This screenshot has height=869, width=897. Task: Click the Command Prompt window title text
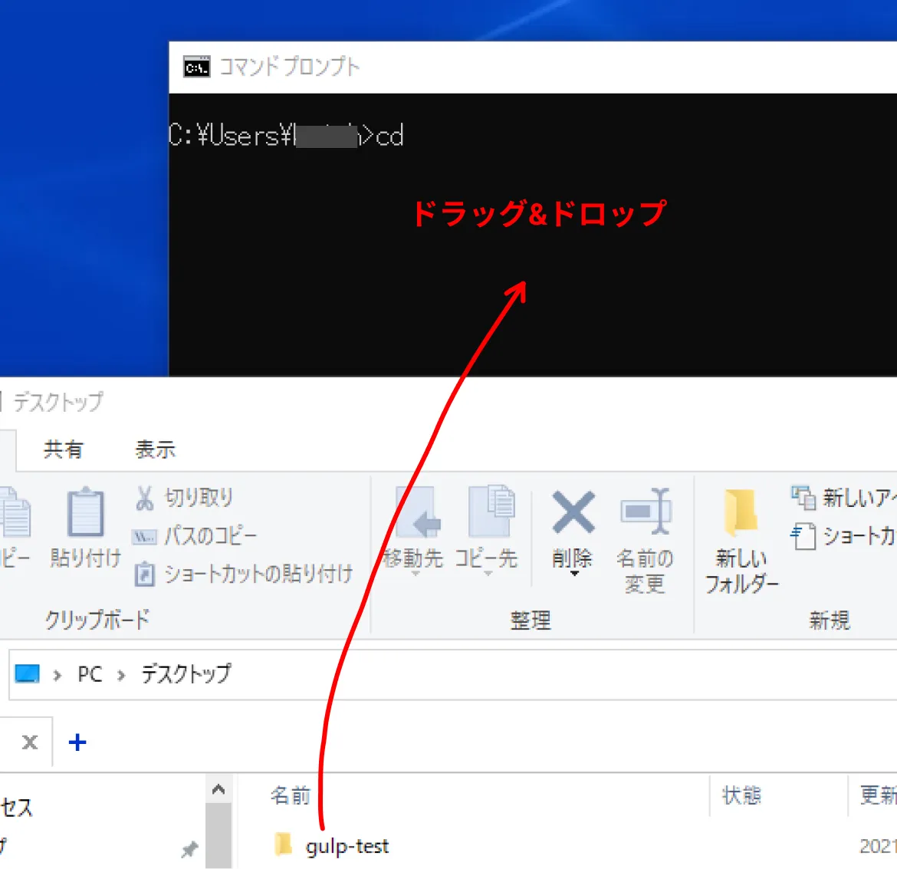coord(290,67)
